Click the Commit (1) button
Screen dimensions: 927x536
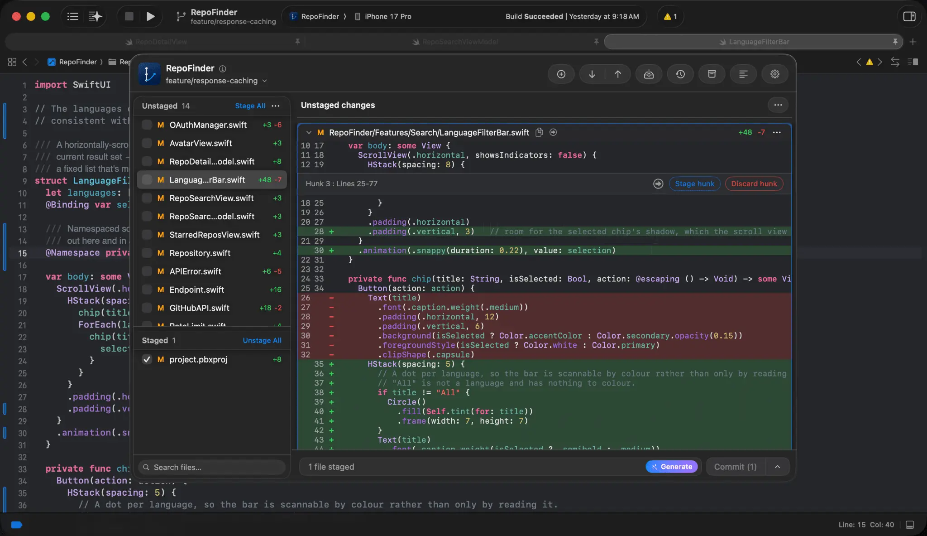pyautogui.click(x=735, y=467)
